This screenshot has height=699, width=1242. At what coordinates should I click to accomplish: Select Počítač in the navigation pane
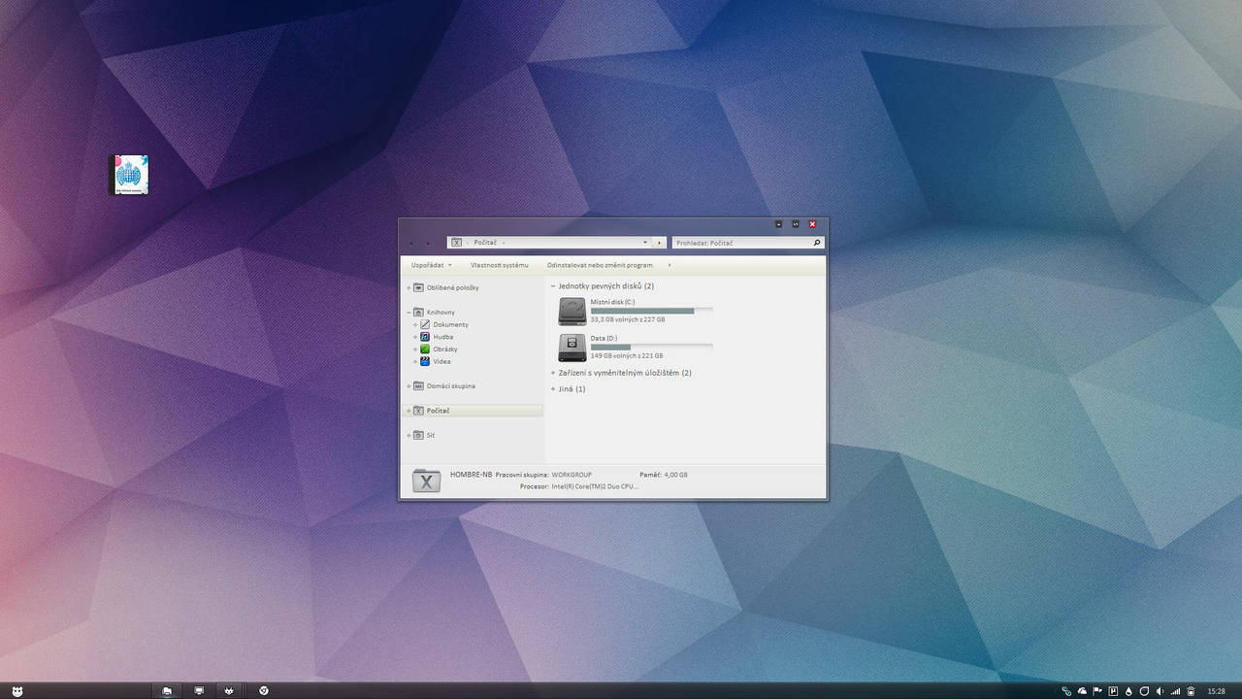(x=474, y=411)
